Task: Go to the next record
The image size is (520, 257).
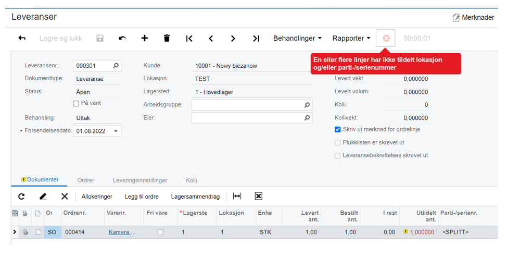Action: [x=233, y=38]
